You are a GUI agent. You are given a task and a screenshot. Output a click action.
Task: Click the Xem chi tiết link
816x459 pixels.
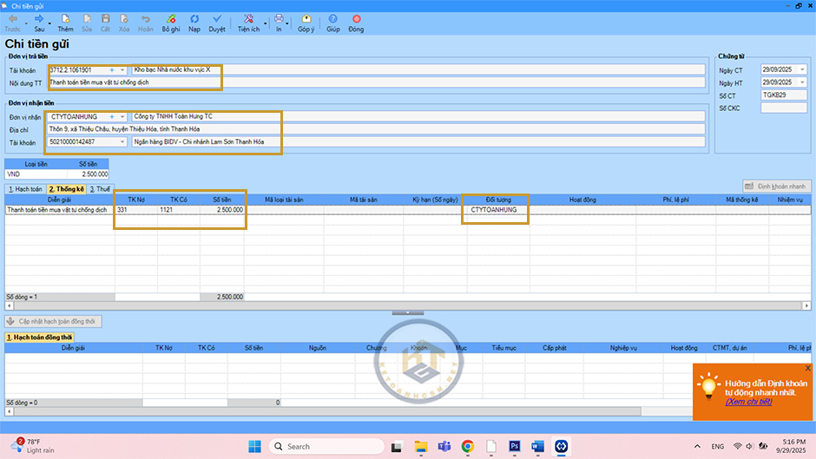[748, 402]
